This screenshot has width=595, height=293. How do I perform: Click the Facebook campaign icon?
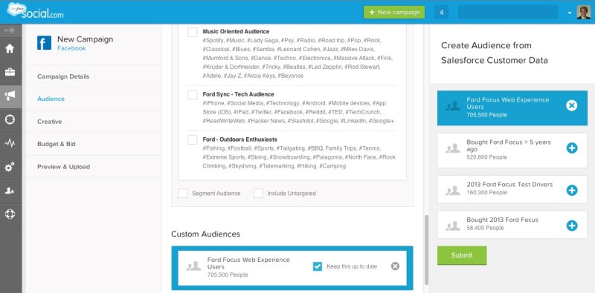point(44,43)
